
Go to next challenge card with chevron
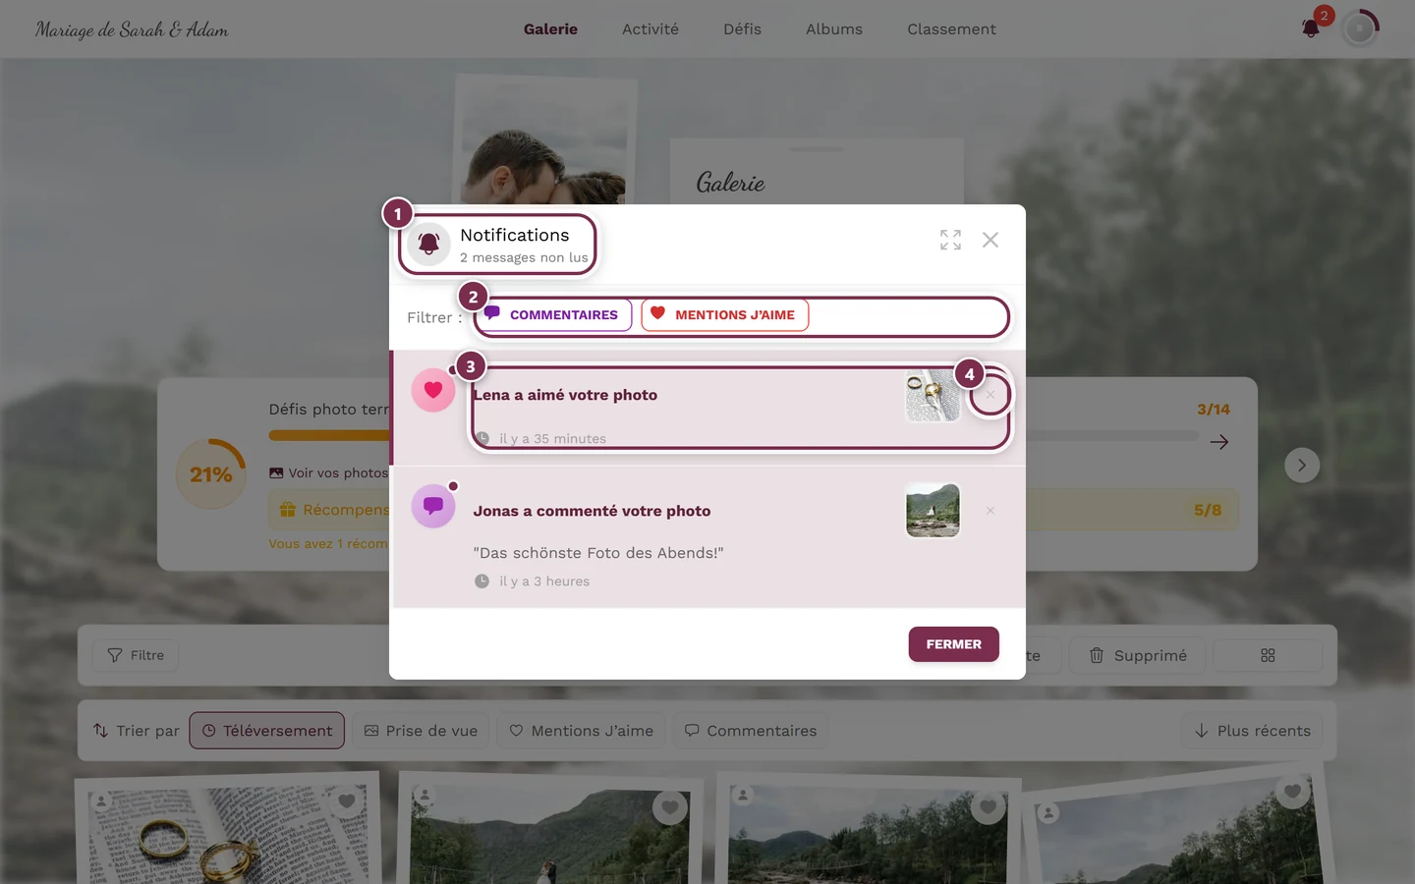1302,466
